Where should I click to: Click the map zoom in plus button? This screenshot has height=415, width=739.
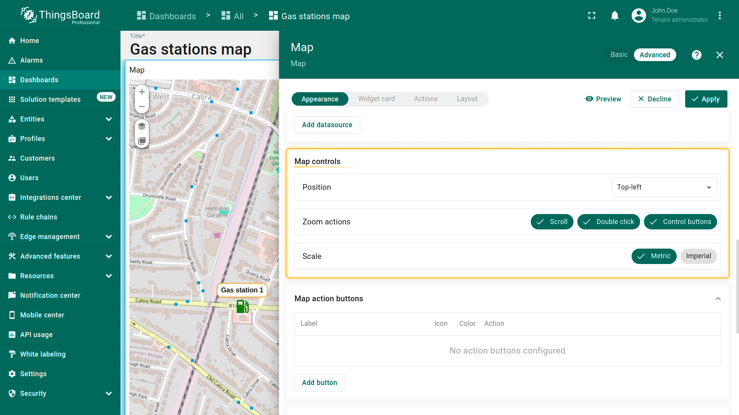142,92
